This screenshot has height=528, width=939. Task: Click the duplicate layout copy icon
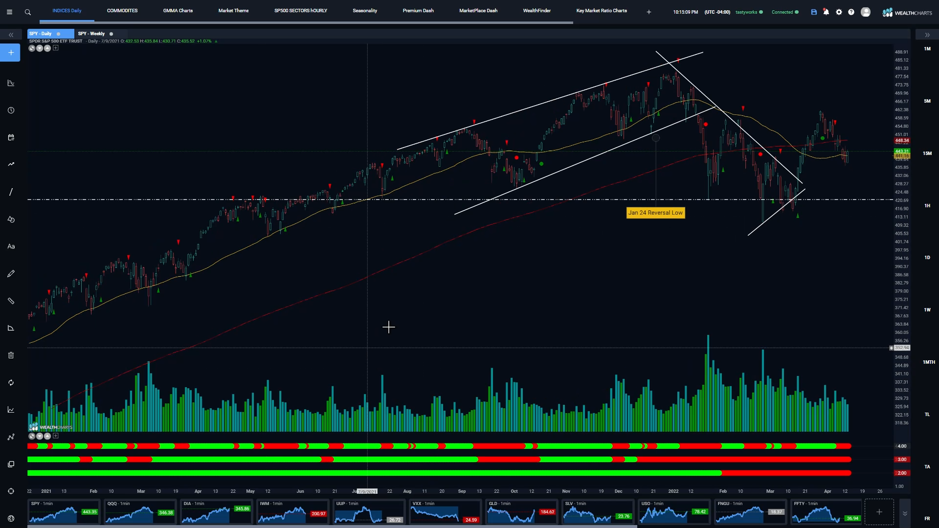coord(11,464)
